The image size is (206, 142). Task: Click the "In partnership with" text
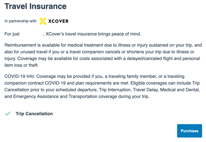[21, 21]
